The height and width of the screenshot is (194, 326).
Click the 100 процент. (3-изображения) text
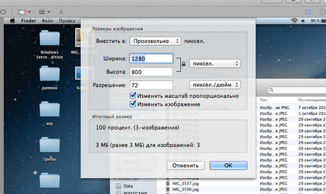138,128
